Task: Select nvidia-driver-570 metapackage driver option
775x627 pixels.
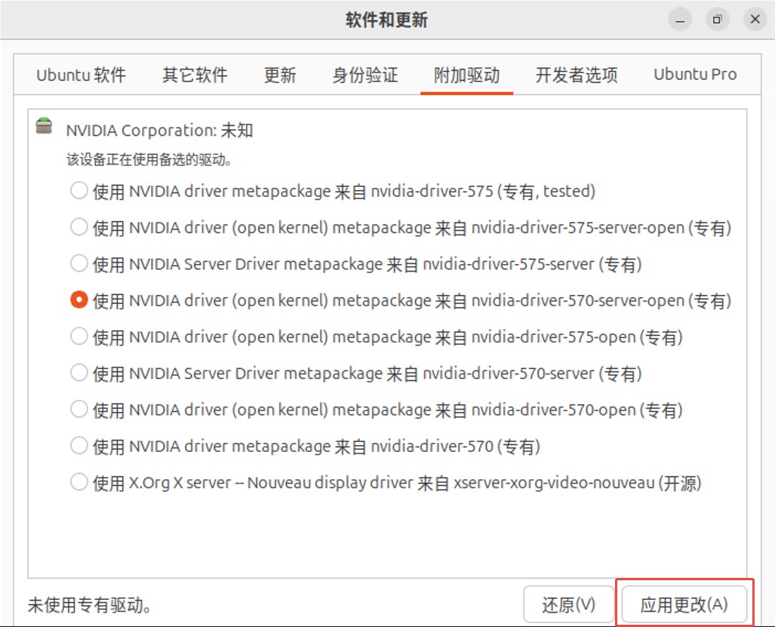Action: [x=78, y=446]
